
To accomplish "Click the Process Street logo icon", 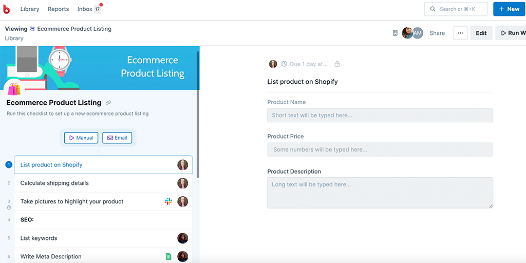I will (6, 9).
